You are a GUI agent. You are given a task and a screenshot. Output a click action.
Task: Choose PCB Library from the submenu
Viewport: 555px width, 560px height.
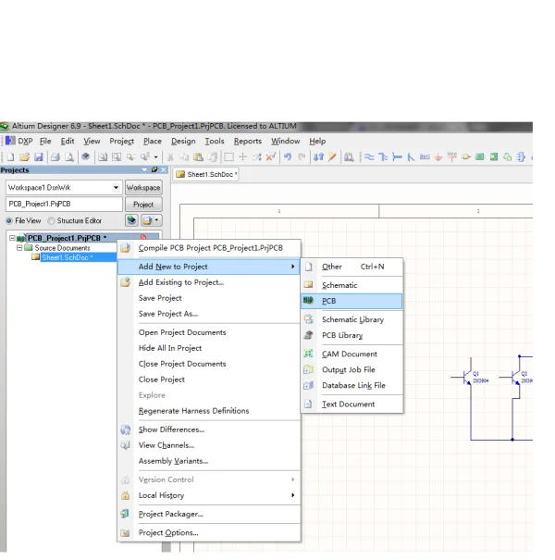point(351,335)
